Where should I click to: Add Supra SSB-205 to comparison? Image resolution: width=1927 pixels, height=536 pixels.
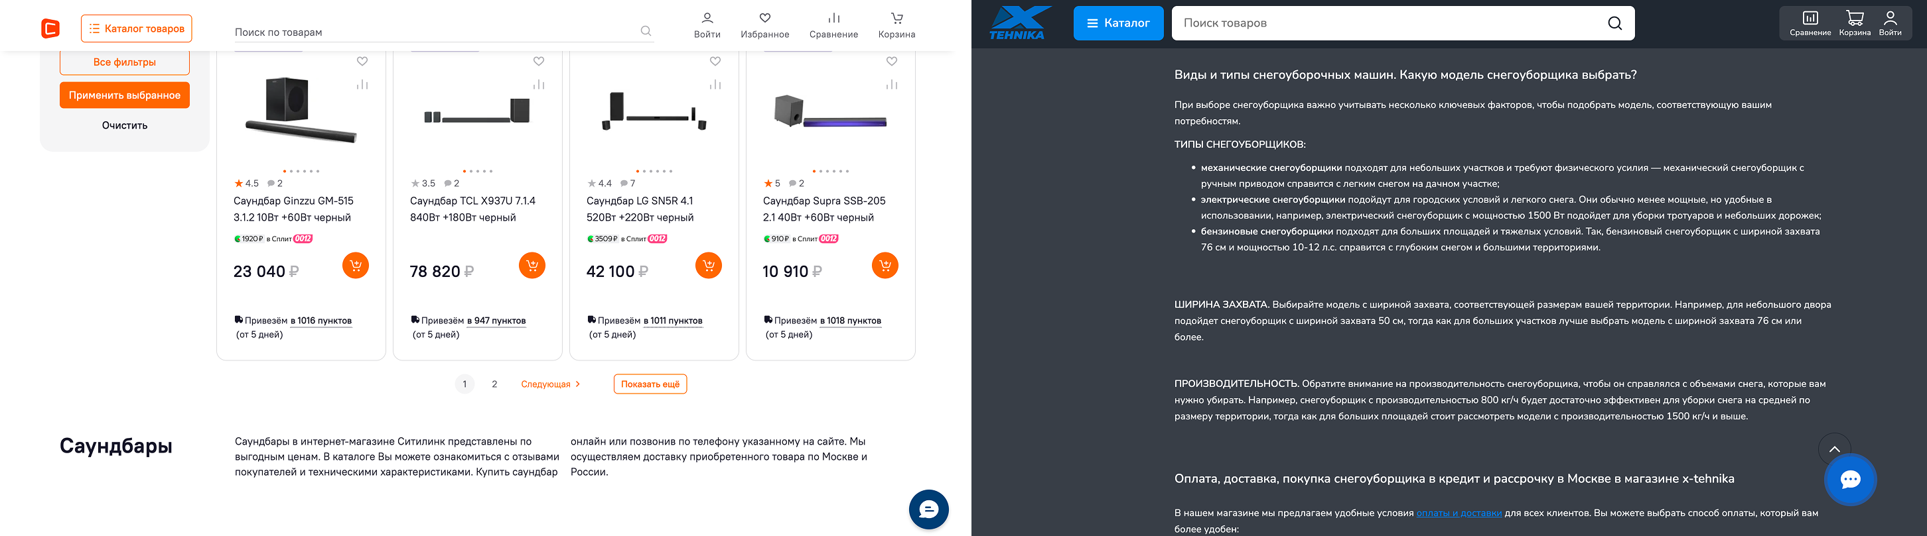(892, 84)
